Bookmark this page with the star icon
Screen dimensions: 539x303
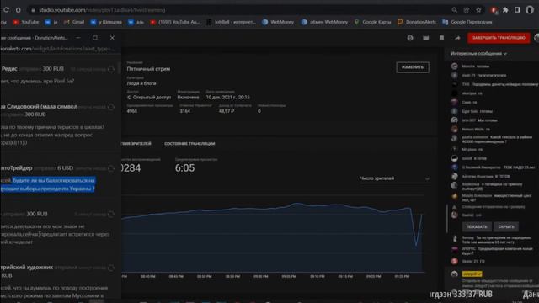click(478, 10)
